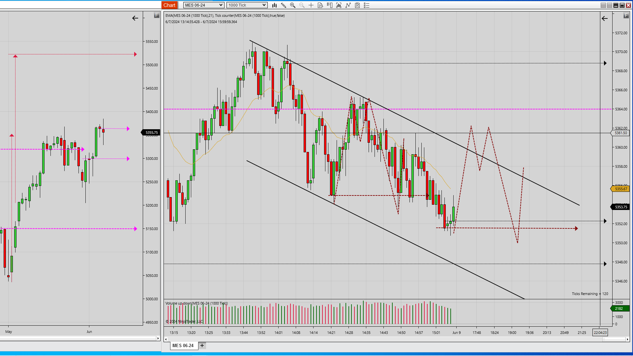Open the properties sheet icon

click(357, 5)
